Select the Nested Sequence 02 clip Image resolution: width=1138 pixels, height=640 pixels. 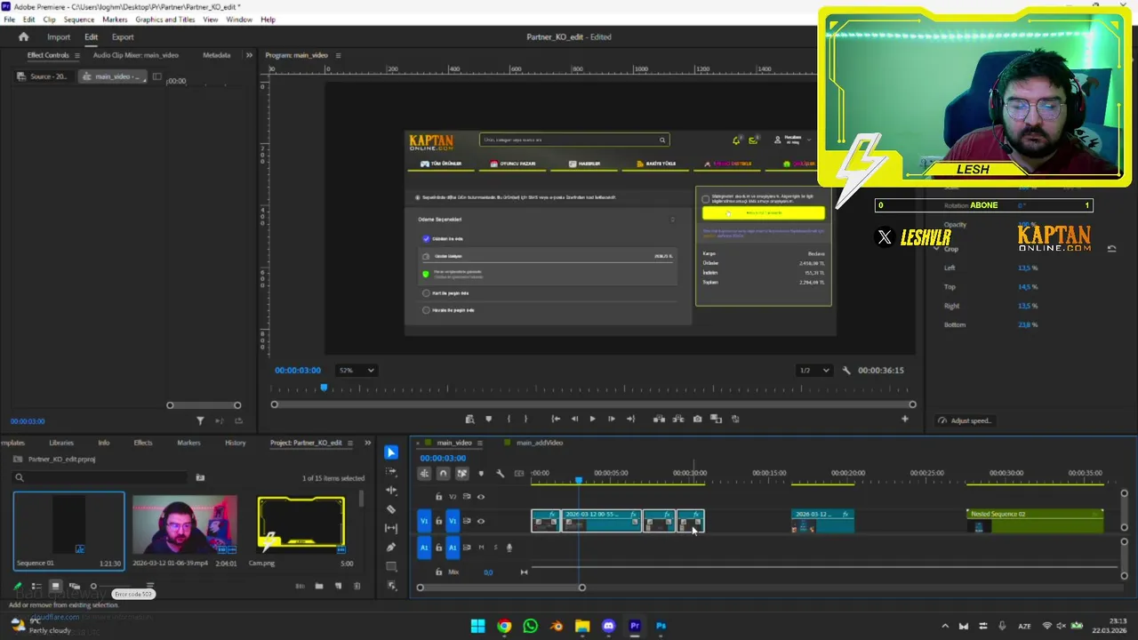pos(1035,521)
